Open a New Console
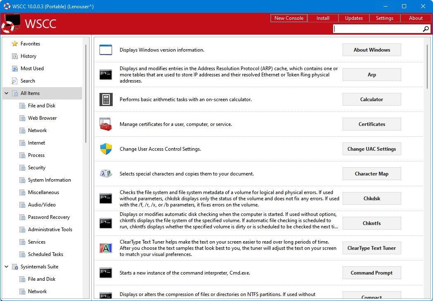The height and width of the screenshot is (301, 433). point(289,18)
